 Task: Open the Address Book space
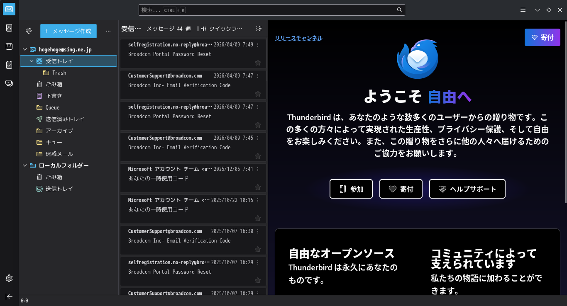(x=9, y=28)
